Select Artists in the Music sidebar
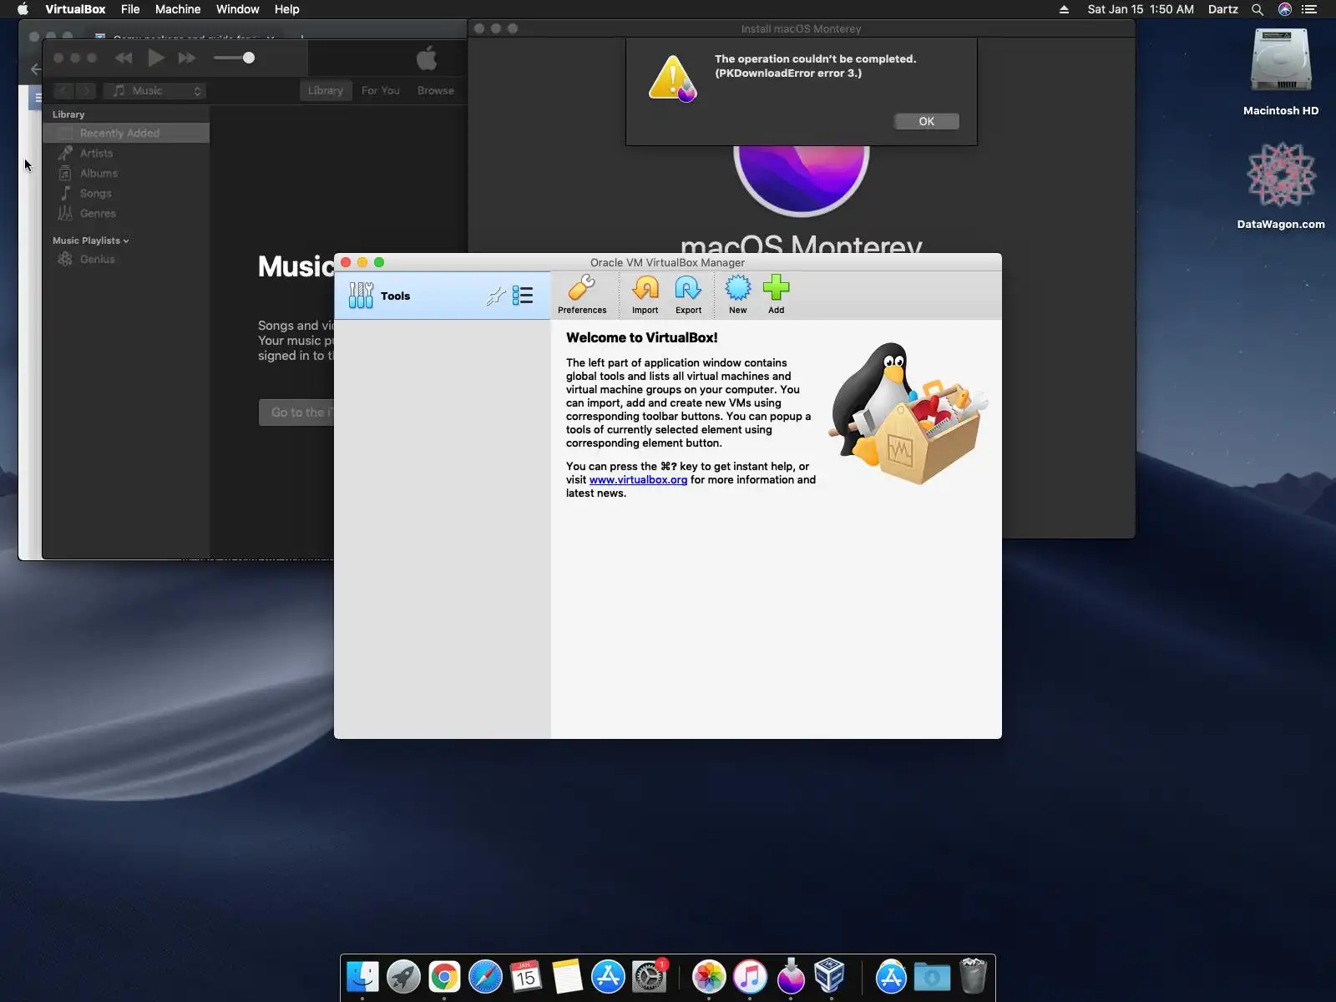1336x1002 pixels. click(126, 153)
